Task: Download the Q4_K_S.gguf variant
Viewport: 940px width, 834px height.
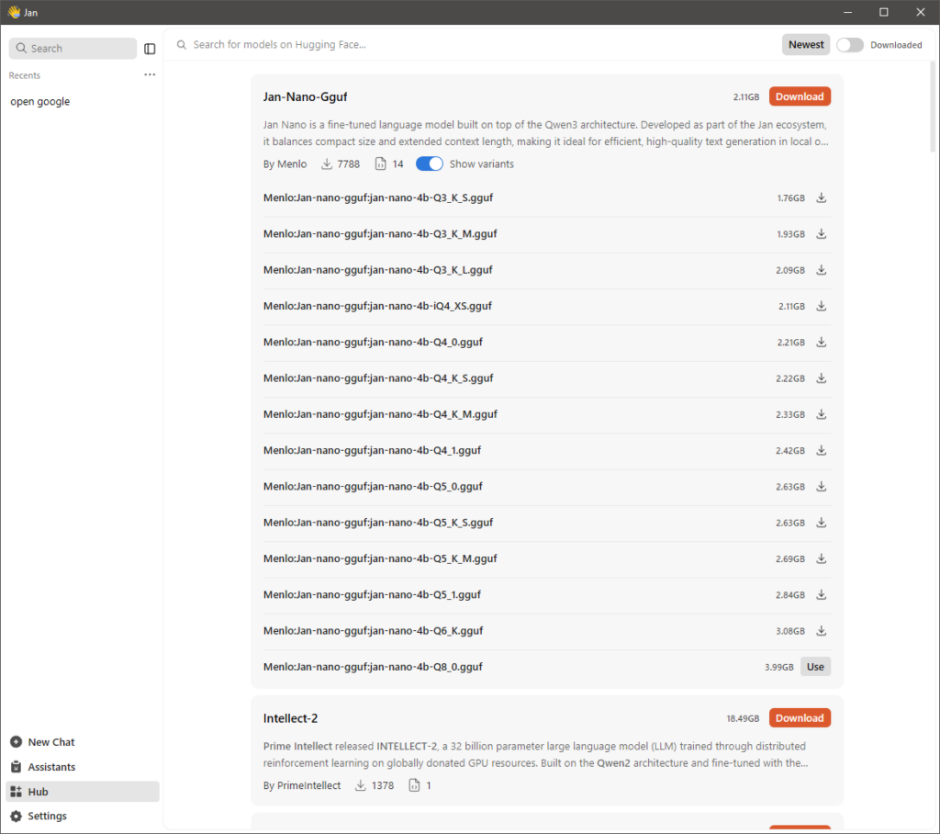Action: coord(822,378)
